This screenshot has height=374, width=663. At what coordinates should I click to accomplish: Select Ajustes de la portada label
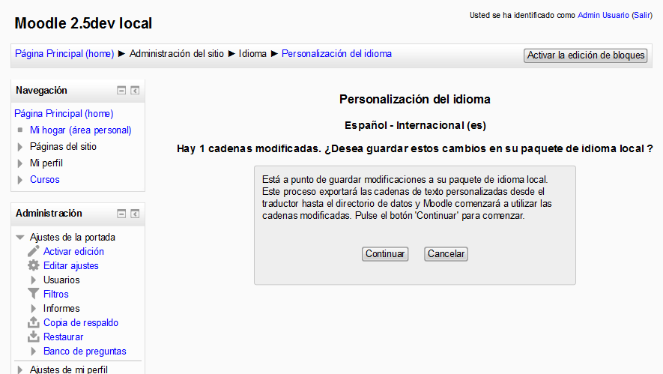click(x=73, y=237)
